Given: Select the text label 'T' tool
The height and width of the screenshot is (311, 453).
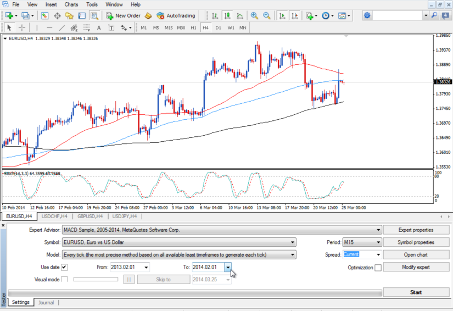Looking at the screenshot, I should pyautogui.click(x=111, y=27).
